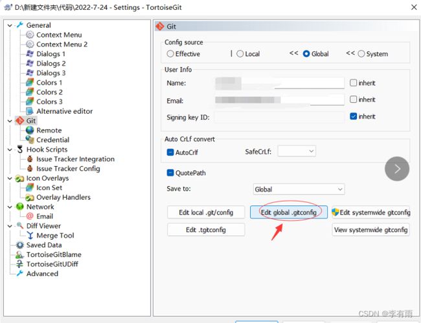Click the Merge Tool icon
Image resolution: width=421 pixels, height=323 pixels.
[x=30, y=235]
